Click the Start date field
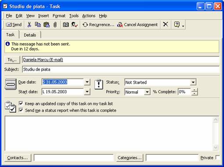The width and height of the screenshot is (224, 167). [63, 92]
